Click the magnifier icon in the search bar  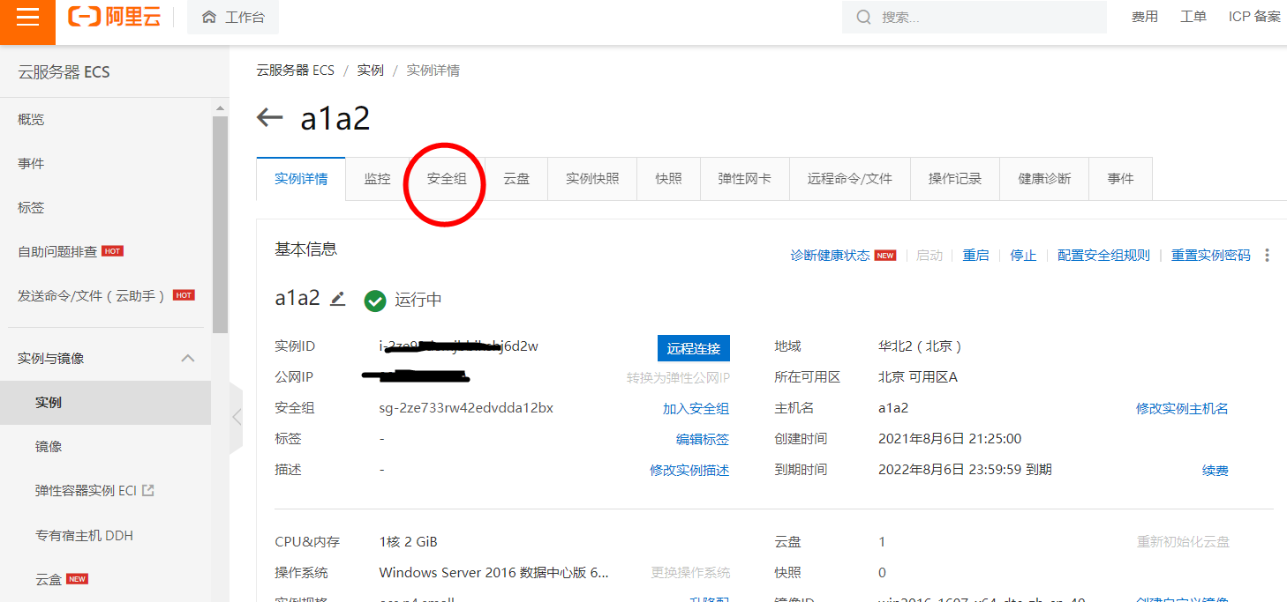tap(863, 17)
